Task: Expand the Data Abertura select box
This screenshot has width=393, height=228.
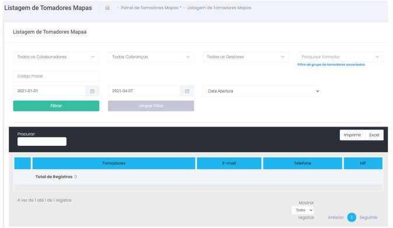Action: point(261,91)
